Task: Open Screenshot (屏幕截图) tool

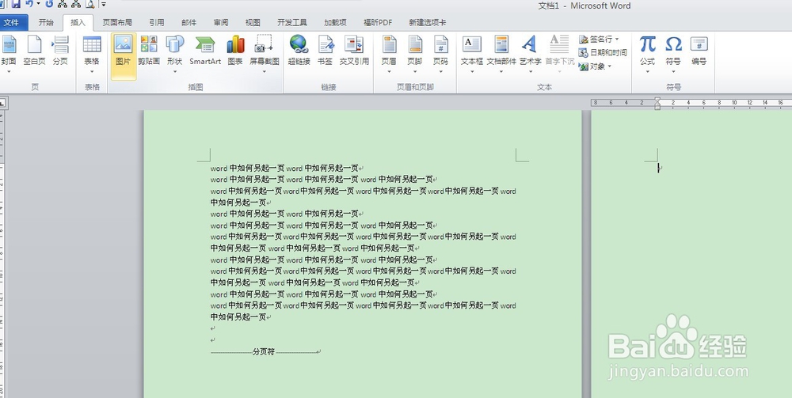Action: point(265,51)
